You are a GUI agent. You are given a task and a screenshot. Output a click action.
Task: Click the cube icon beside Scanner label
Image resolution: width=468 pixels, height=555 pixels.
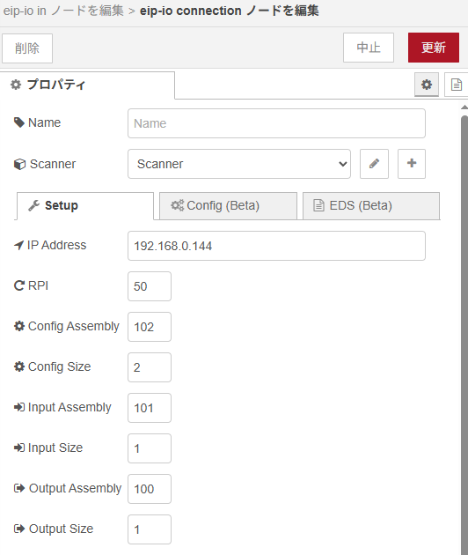pyautogui.click(x=20, y=164)
